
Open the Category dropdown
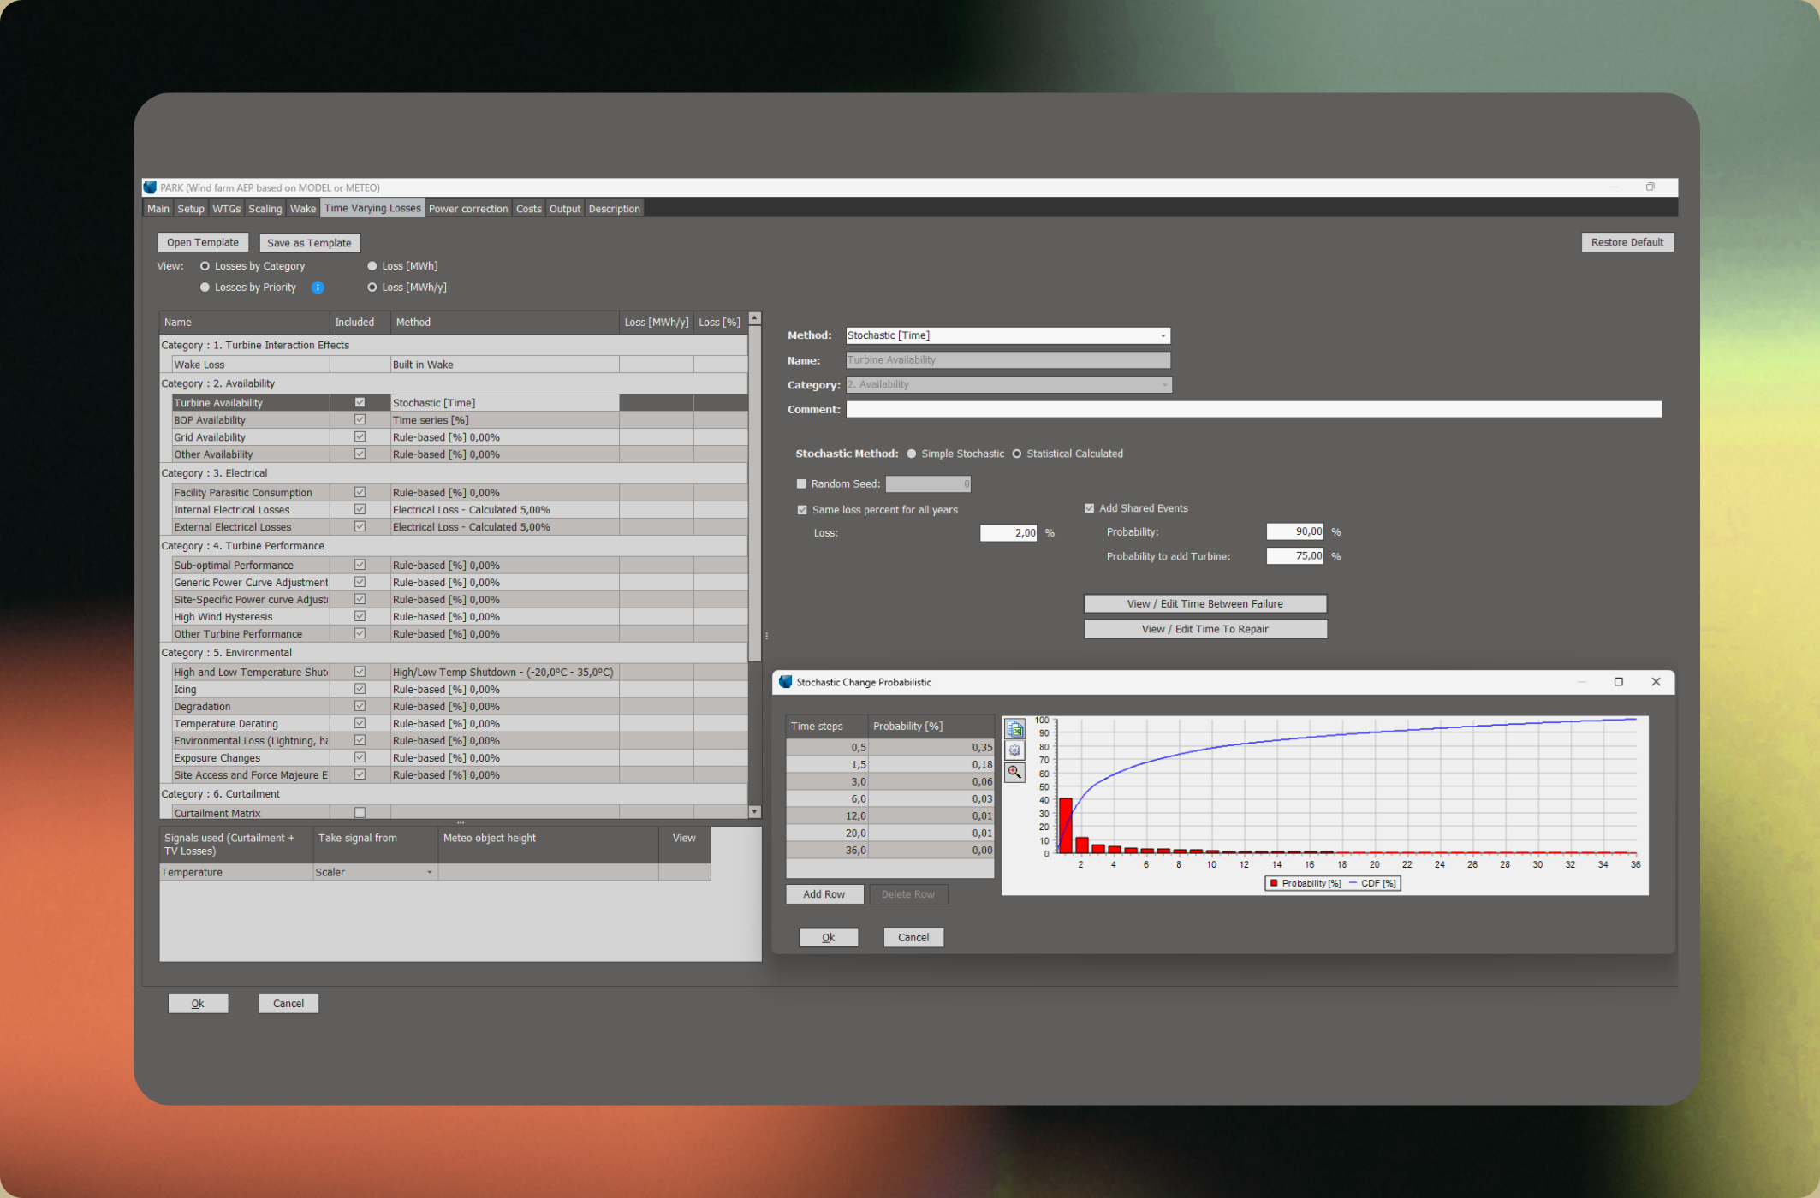1163,385
